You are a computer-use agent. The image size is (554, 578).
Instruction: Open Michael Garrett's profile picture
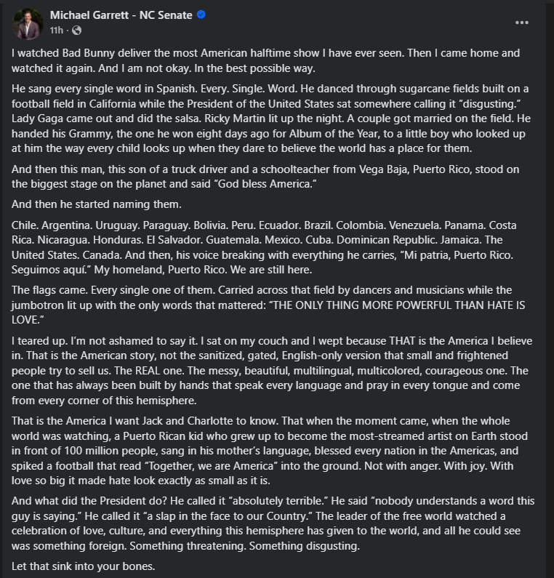28,23
